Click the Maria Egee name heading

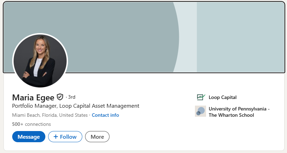33,97
